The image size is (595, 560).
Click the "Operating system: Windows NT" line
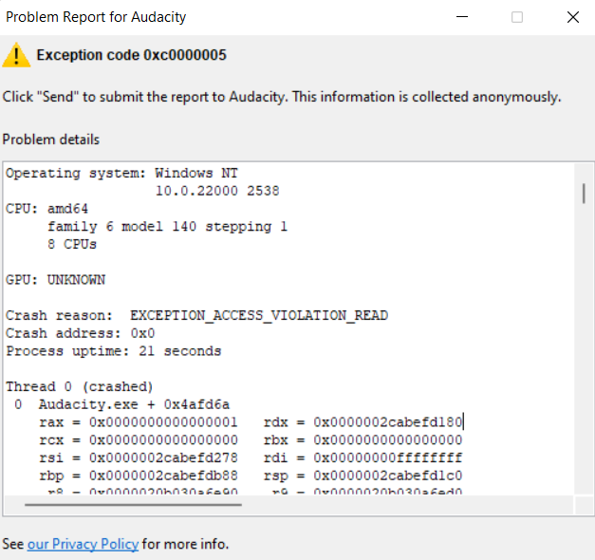point(121,174)
